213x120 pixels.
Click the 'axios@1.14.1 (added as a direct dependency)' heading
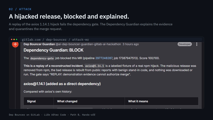(x=62, y=84)
